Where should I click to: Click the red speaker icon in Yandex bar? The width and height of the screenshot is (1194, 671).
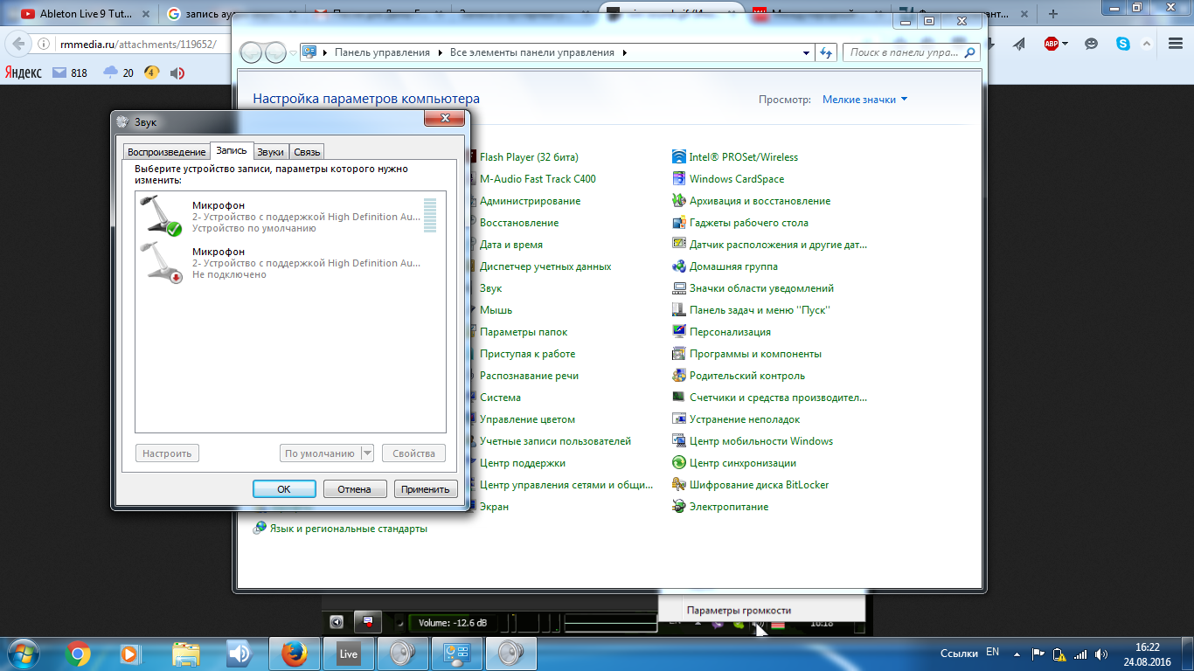pyautogui.click(x=177, y=73)
